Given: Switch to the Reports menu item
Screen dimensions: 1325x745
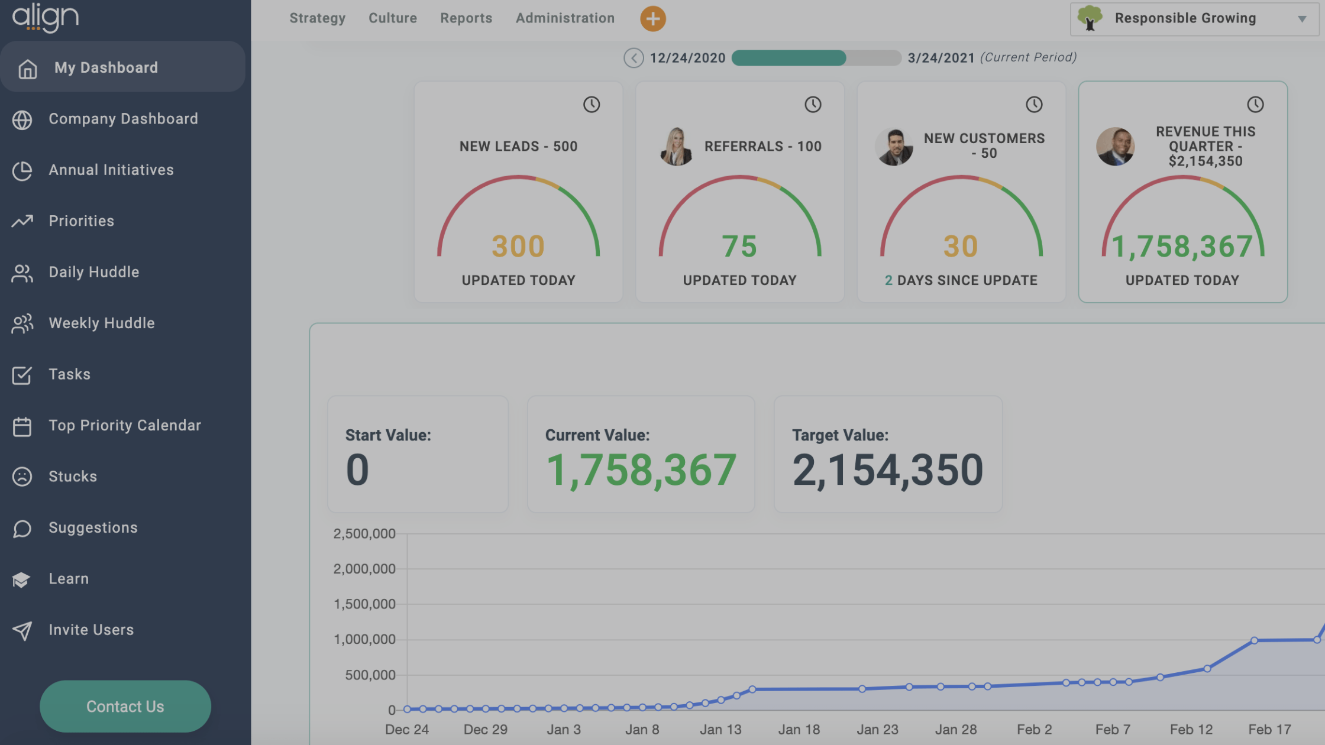Looking at the screenshot, I should (x=466, y=18).
